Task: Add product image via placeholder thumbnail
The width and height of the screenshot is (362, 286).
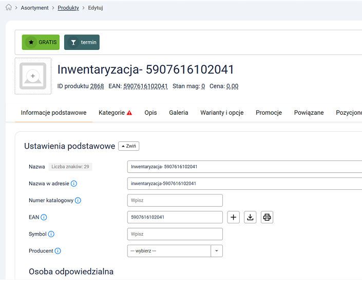Action: click(x=33, y=76)
